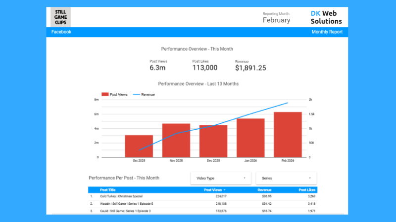Click the Feb 2026 axis label

288,161
